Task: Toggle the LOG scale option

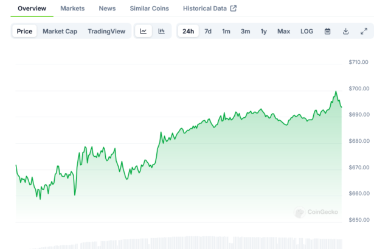Action: pyautogui.click(x=306, y=31)
